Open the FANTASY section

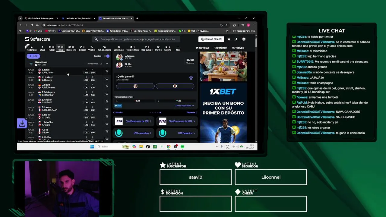pyautogui.click(x=220, y=48)
